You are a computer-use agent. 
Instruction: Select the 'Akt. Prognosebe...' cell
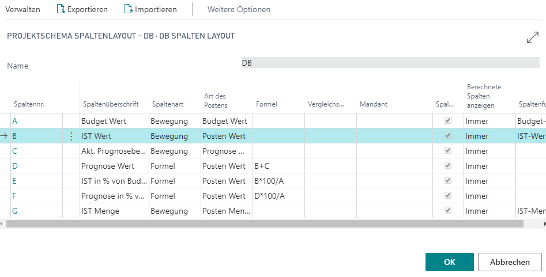tap(115, 151)
